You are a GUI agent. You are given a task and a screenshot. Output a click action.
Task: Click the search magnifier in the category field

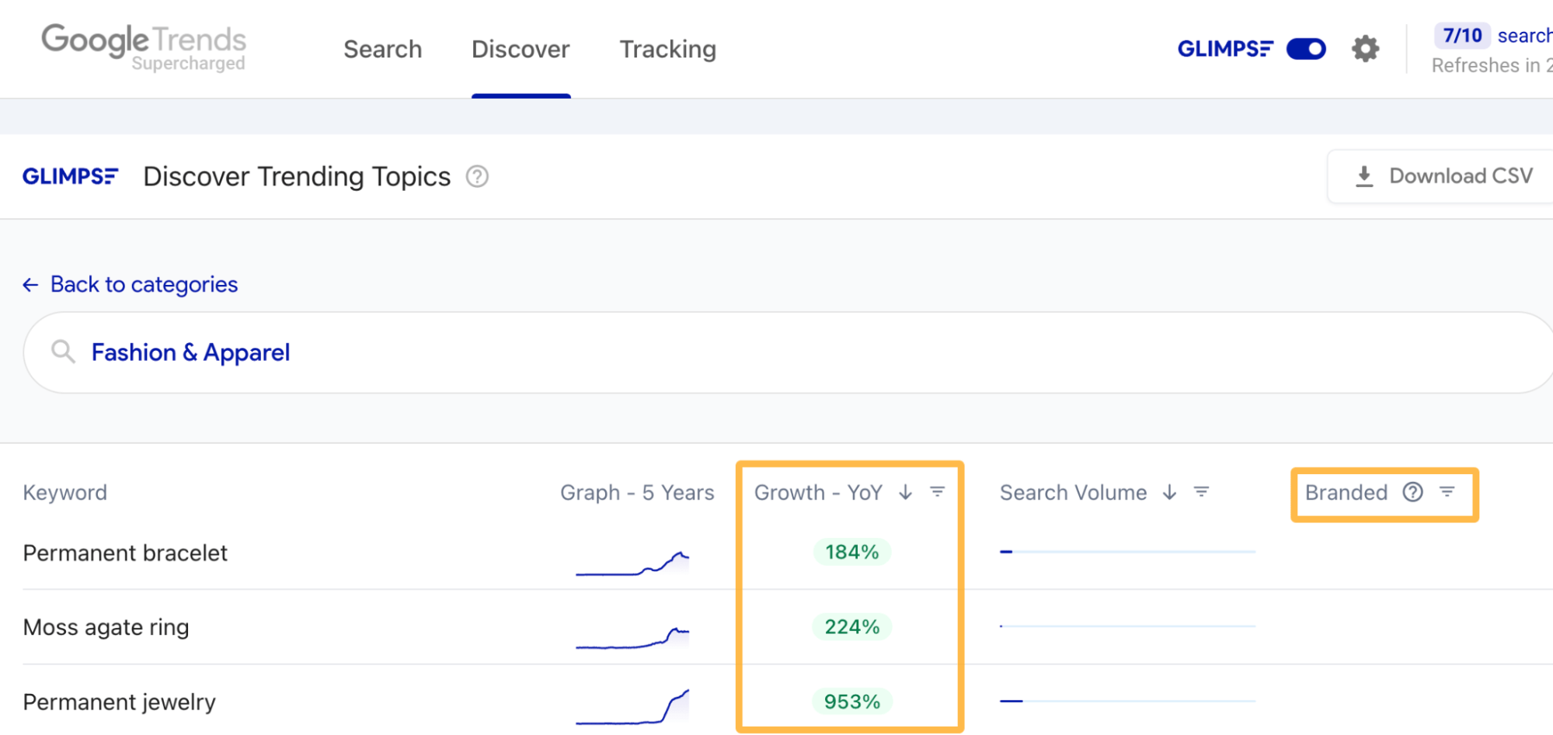[x=63, y=352]
